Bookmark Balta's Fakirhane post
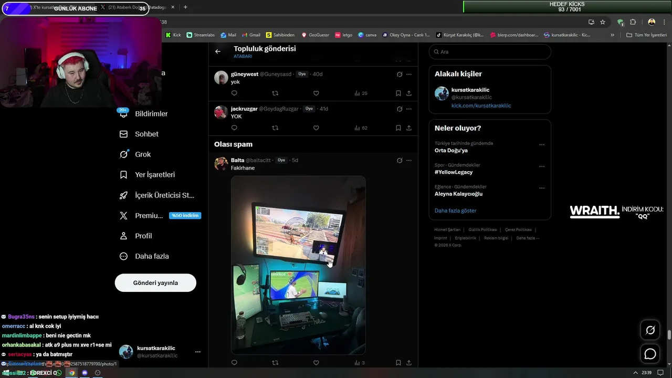Image resolution: width=672 pixels, height=378 pixels. [x=398, y=362]
